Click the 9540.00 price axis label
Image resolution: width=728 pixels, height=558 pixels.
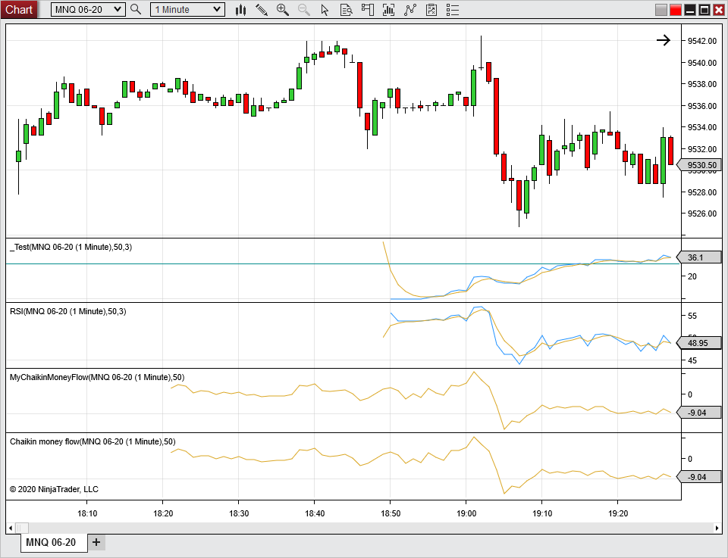click(x=702, y=63)
